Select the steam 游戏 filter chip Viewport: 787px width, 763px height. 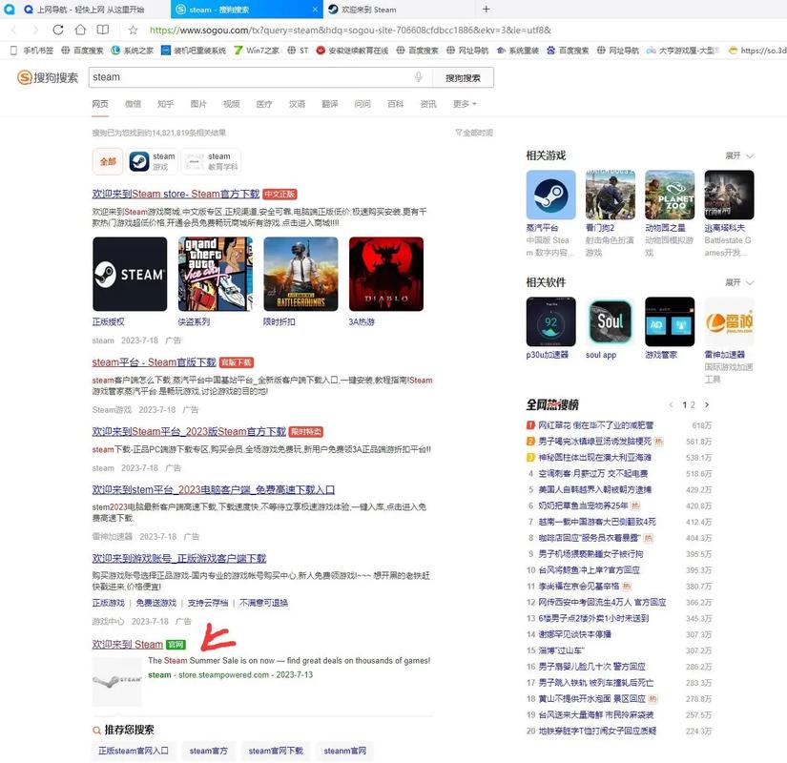point(152,161)
